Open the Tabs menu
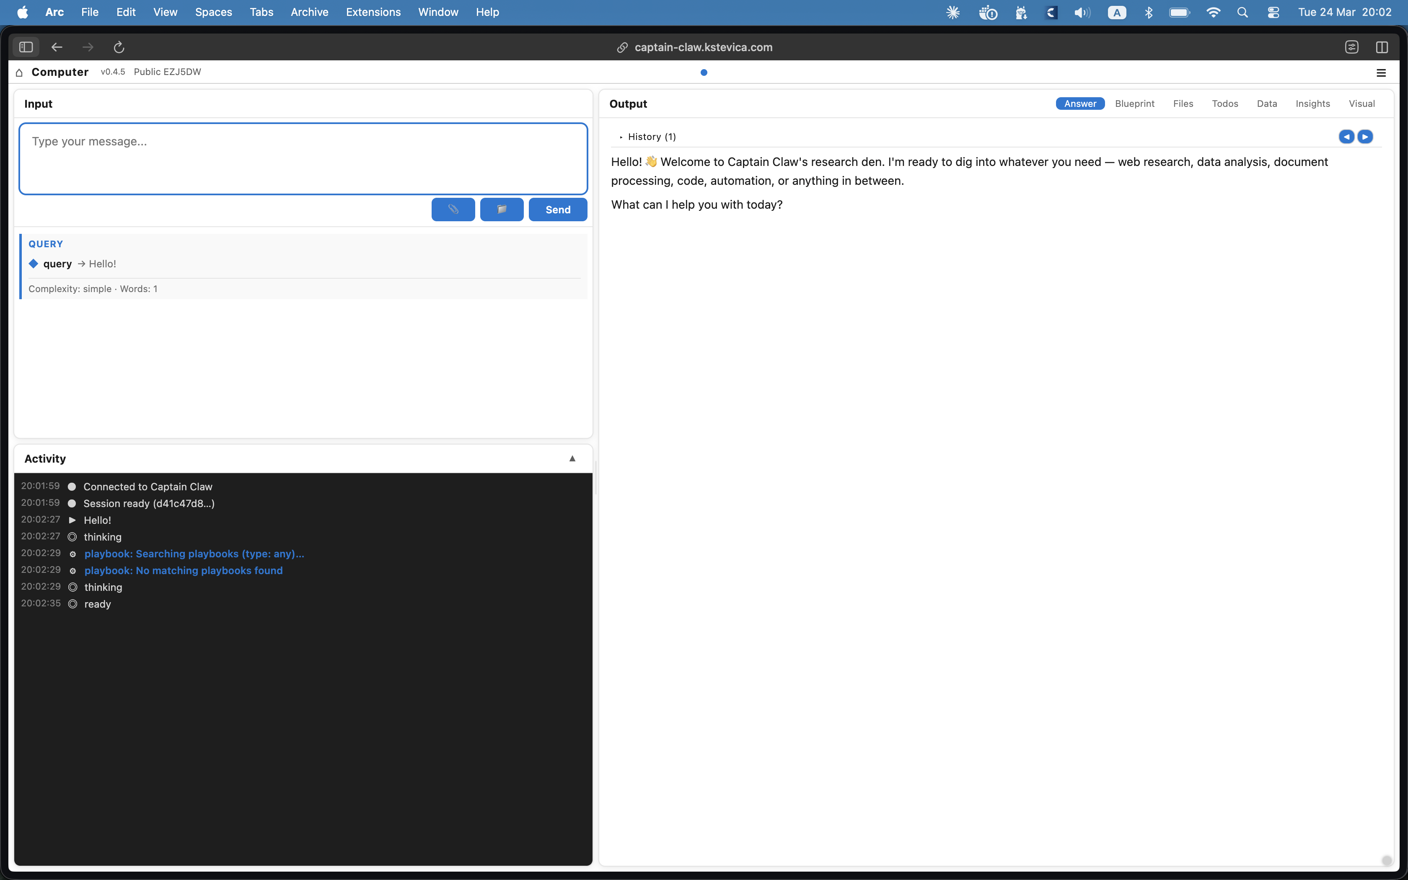 point(261,12)
